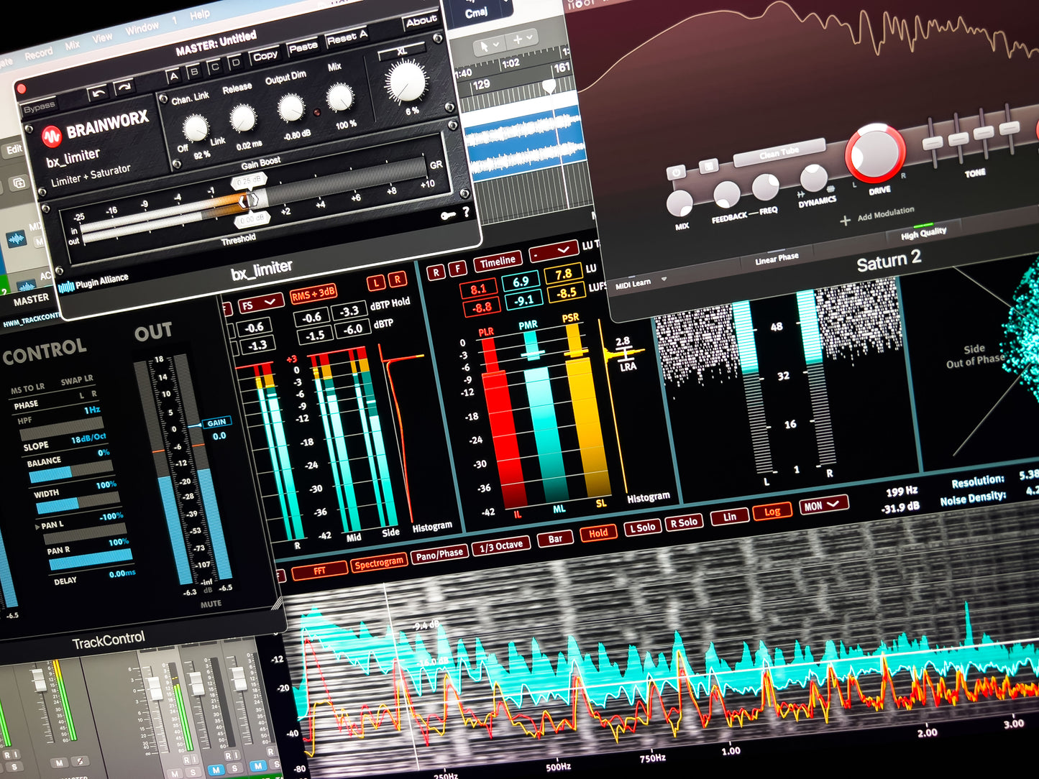Turn the Saturn 2 FEEDBACK knob

click(726, 194)
